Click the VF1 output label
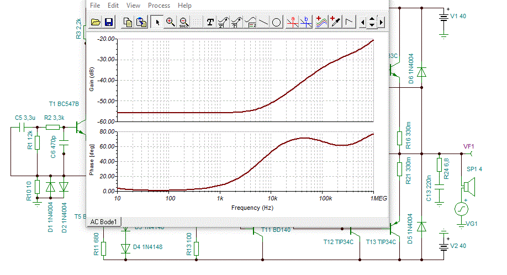507x275 pixels. tap(468, 146)
